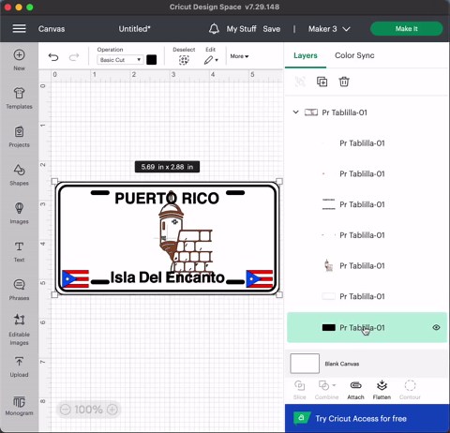
Task: Open the black operation color swatch
Action: [152, 60]
